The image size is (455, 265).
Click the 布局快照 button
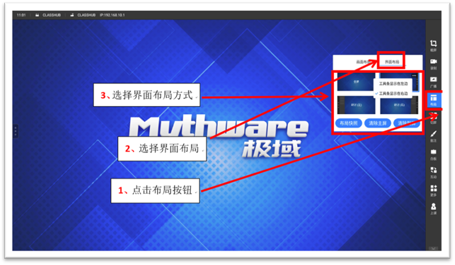(x=348, y=123)
